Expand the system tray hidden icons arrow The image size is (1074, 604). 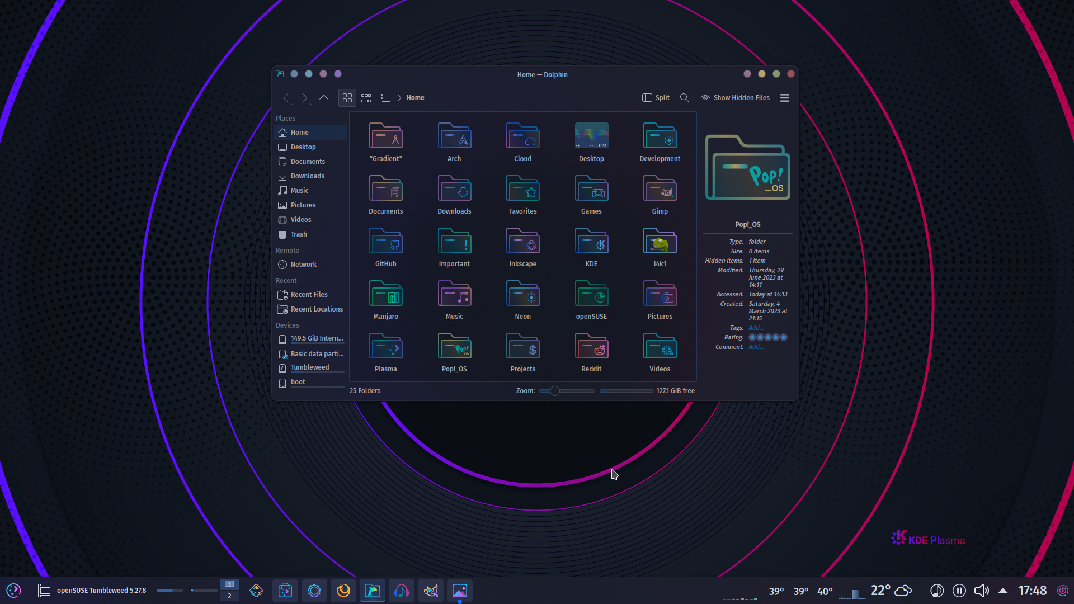tap(1003, 591)
